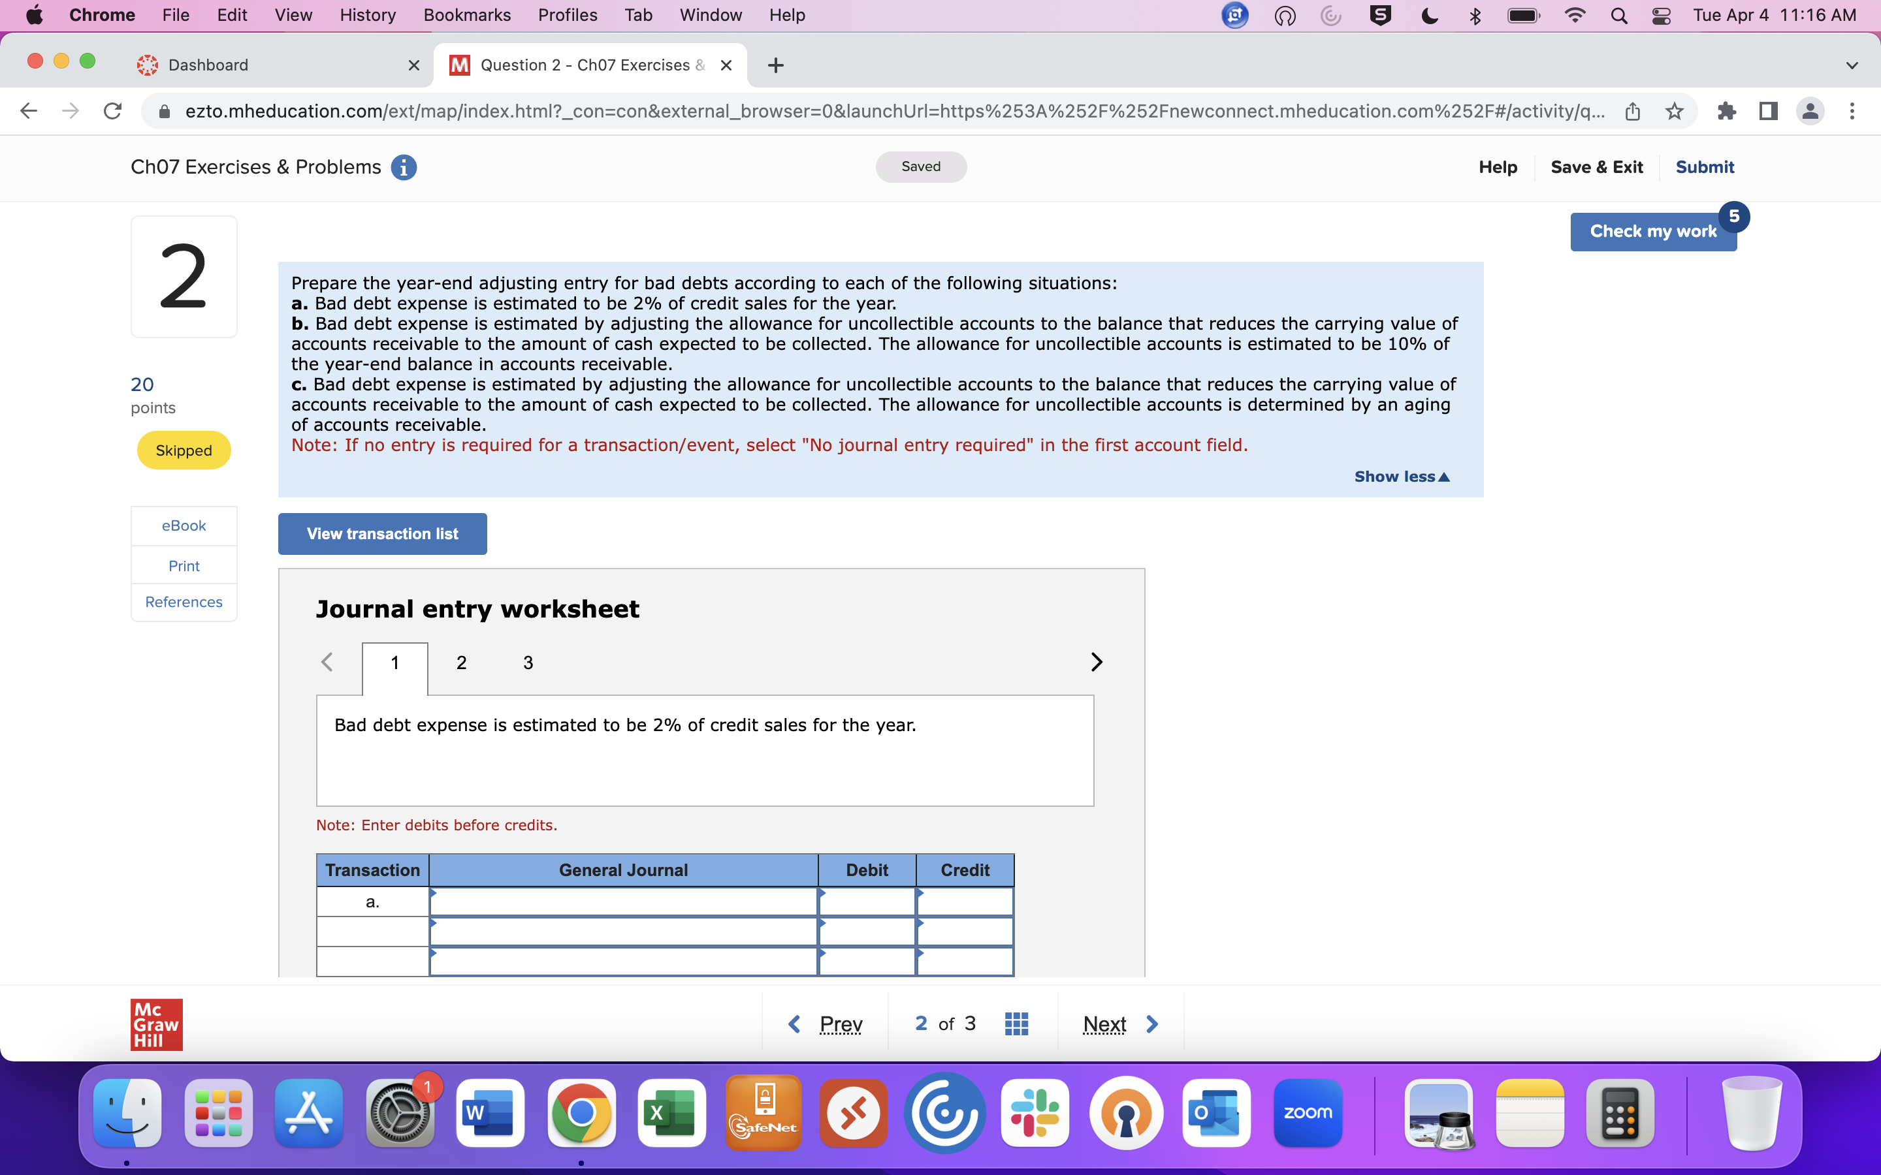1881x1175 pixels.
Task: Go to next worksheet with right chevron
Action: 1096,662
